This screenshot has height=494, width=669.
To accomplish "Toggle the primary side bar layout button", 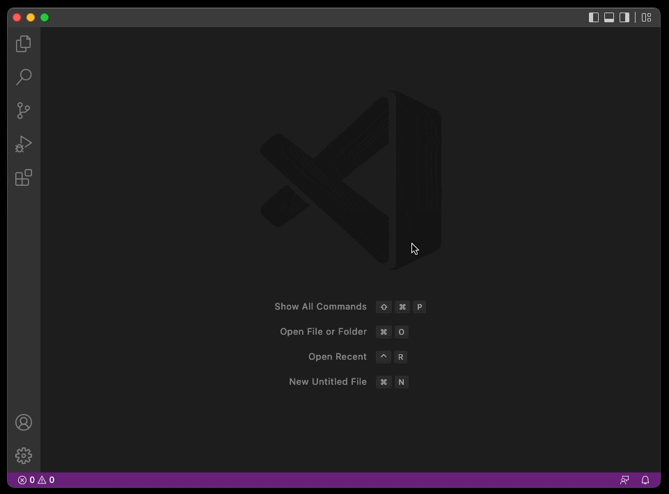I will point(594,17).
